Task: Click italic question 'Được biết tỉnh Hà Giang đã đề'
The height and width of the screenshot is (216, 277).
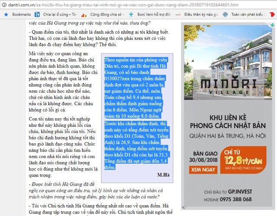Action: click(62, 184)
